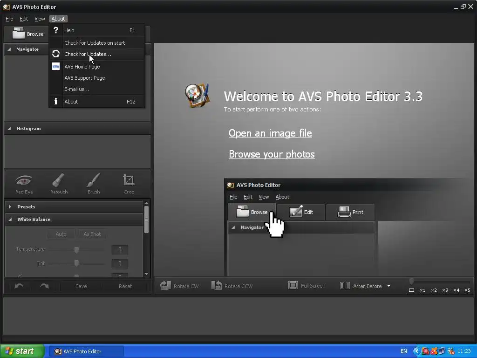Select the Brush tool
This screenshot has width=477, height=358.
point(93,184)
